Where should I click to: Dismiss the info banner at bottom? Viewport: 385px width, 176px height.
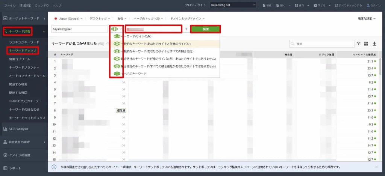(376, 167)
